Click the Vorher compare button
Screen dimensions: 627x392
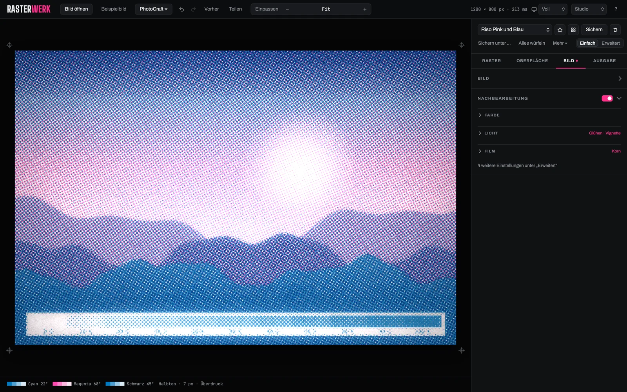point(212,9)
